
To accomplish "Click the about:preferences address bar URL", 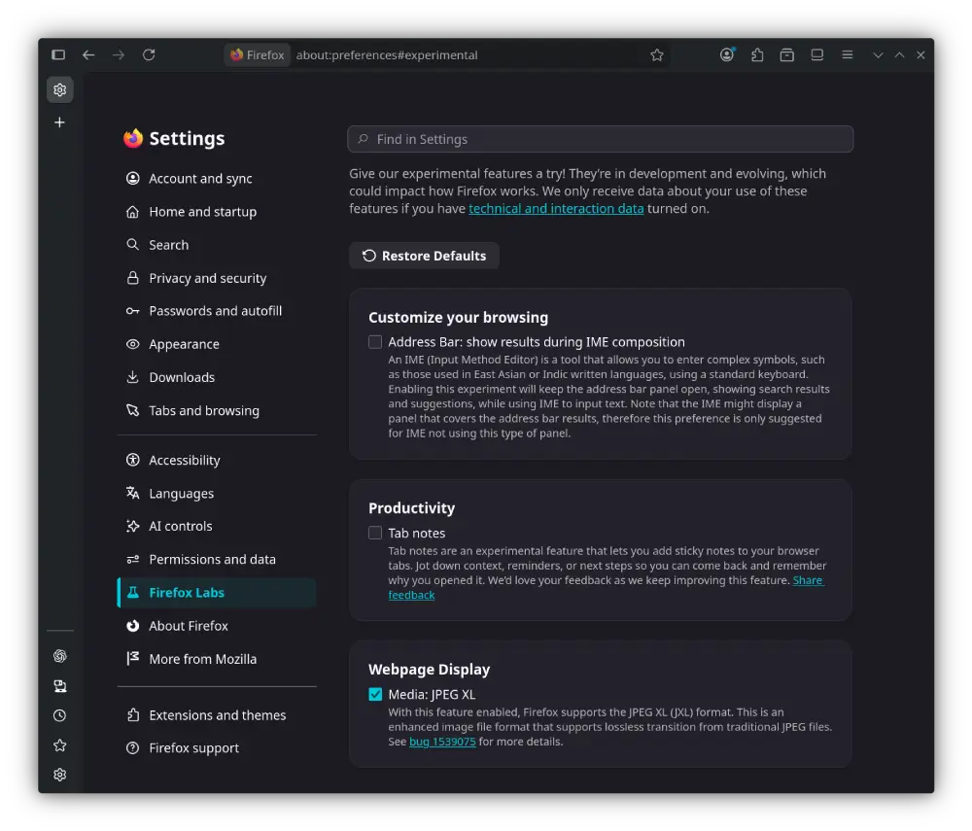I will coord(387,55).
